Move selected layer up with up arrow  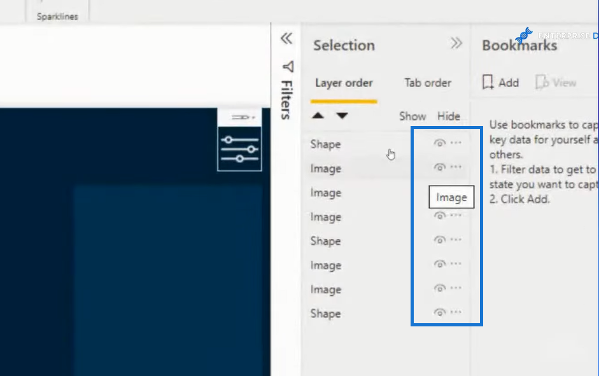[x=318, y=116]
